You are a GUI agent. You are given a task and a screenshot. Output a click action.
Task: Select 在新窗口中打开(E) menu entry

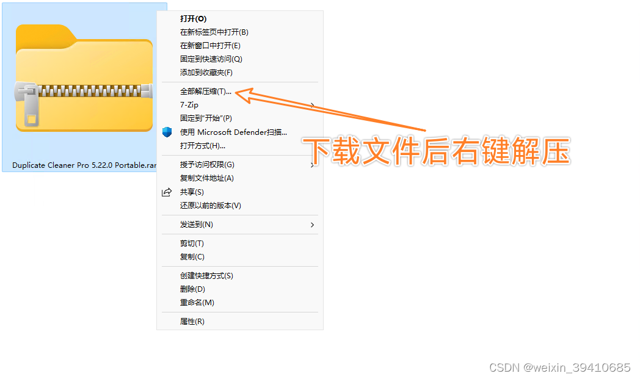tap(210, 46)
